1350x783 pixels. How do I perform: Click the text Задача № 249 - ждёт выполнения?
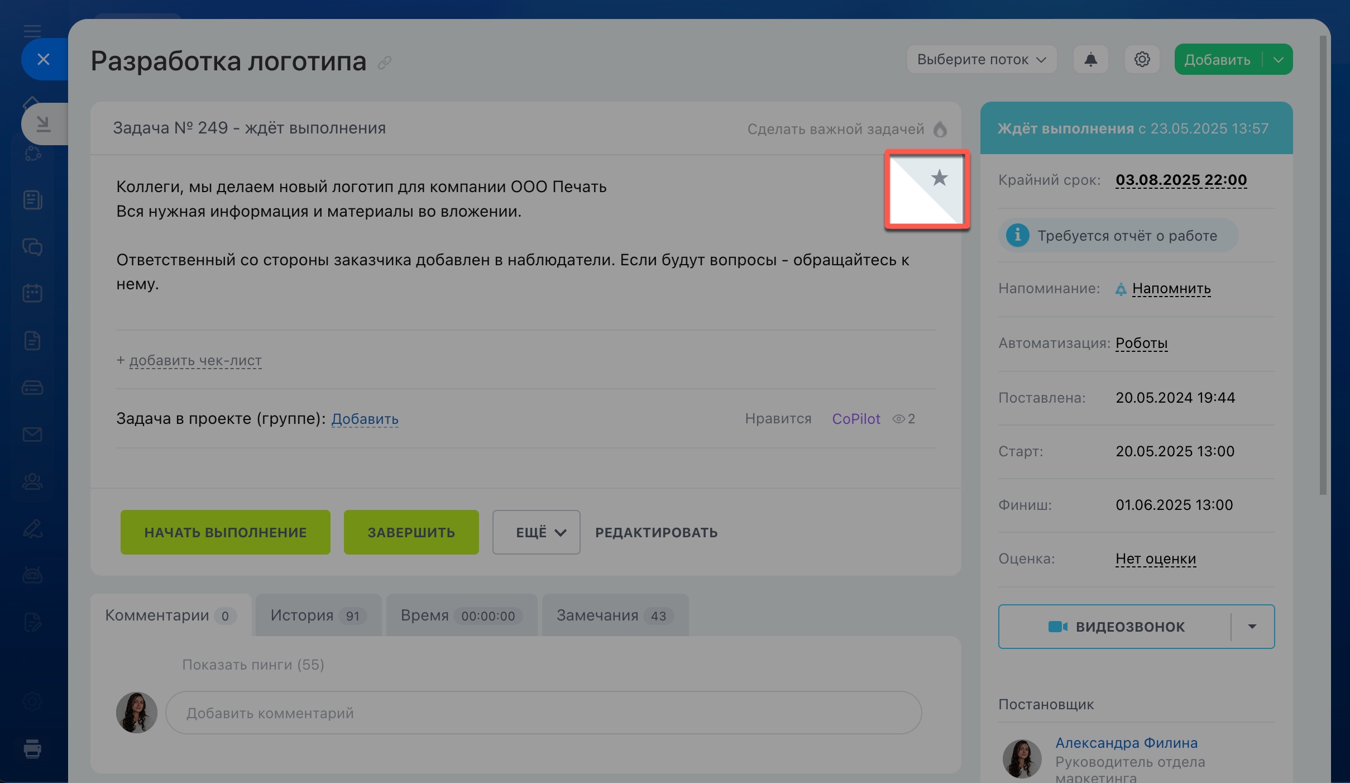(249, 128)
